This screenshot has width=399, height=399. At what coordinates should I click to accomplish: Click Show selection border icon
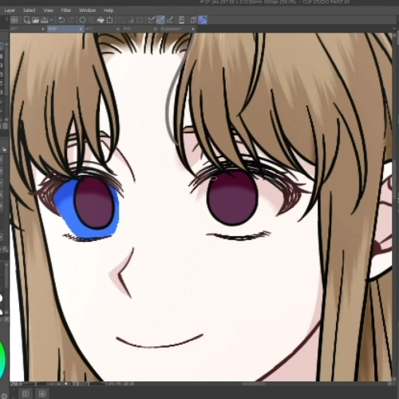[140, 20]
